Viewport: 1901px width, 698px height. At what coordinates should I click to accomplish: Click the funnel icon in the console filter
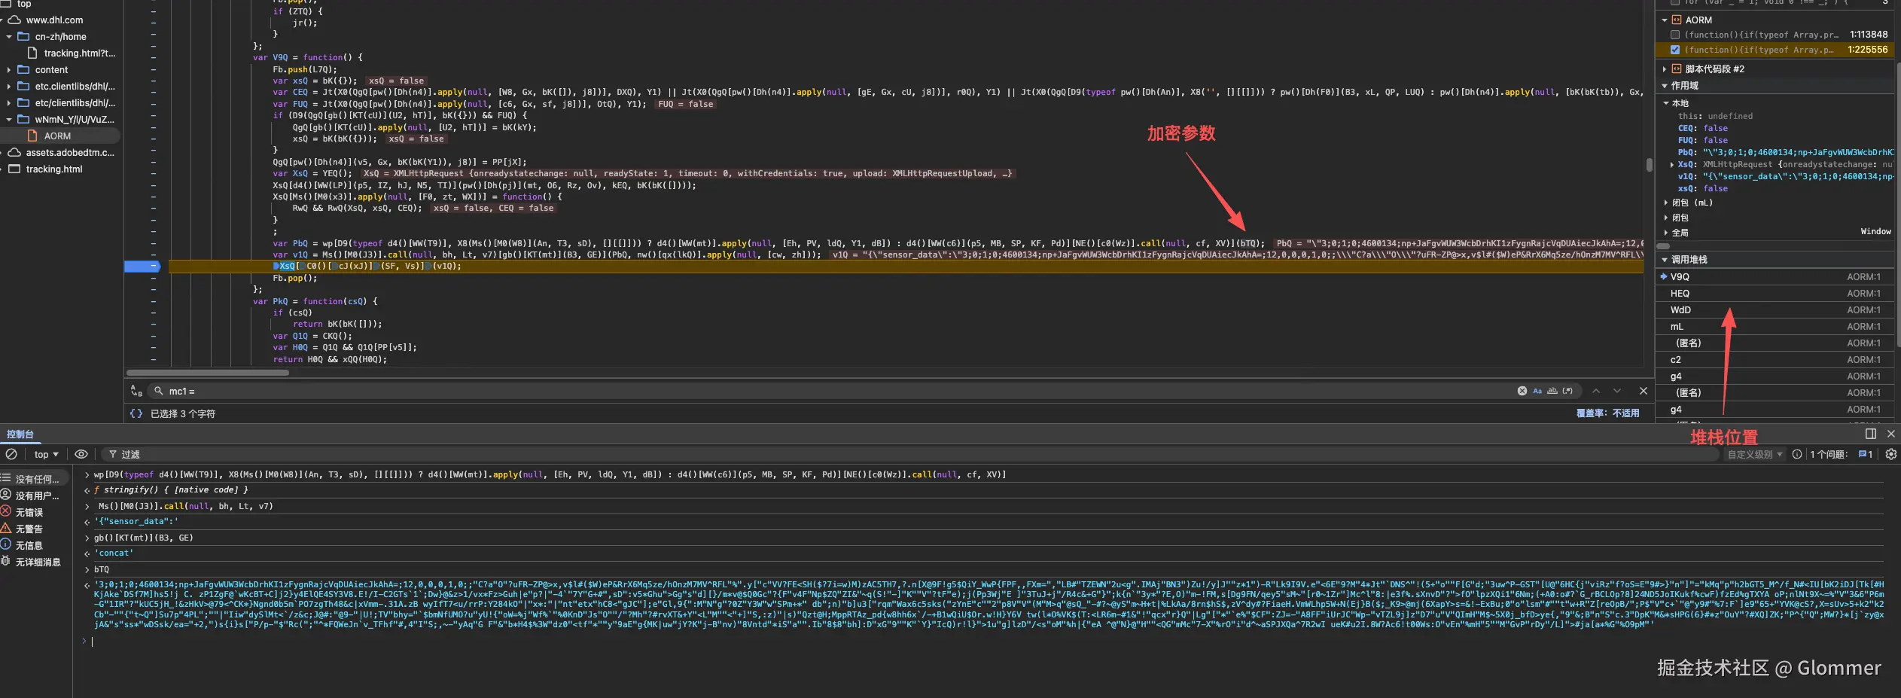113,454
